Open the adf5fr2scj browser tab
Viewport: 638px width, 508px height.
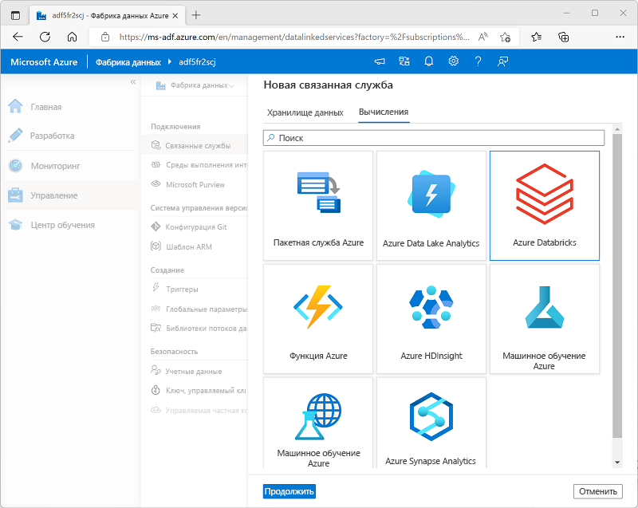click(108, 15)
